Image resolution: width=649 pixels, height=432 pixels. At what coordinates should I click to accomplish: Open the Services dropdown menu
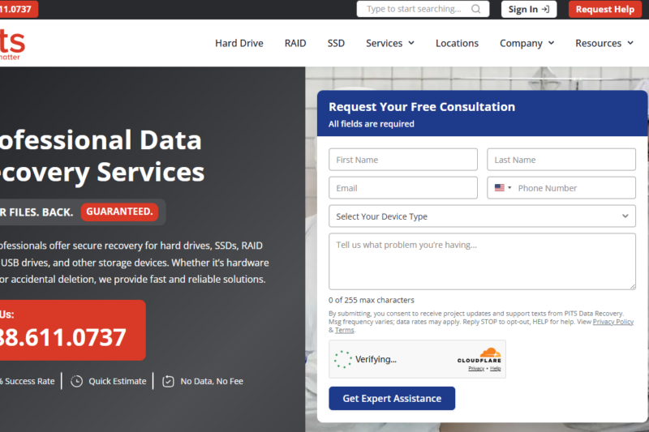tap(390, 43)
